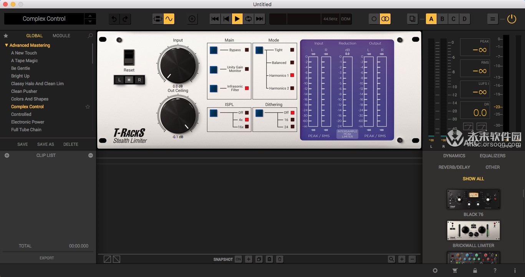Viewport: 525px width, 277px height.
Task: Select the BLACK 76 module thumbnail
Action: (473, 199)
